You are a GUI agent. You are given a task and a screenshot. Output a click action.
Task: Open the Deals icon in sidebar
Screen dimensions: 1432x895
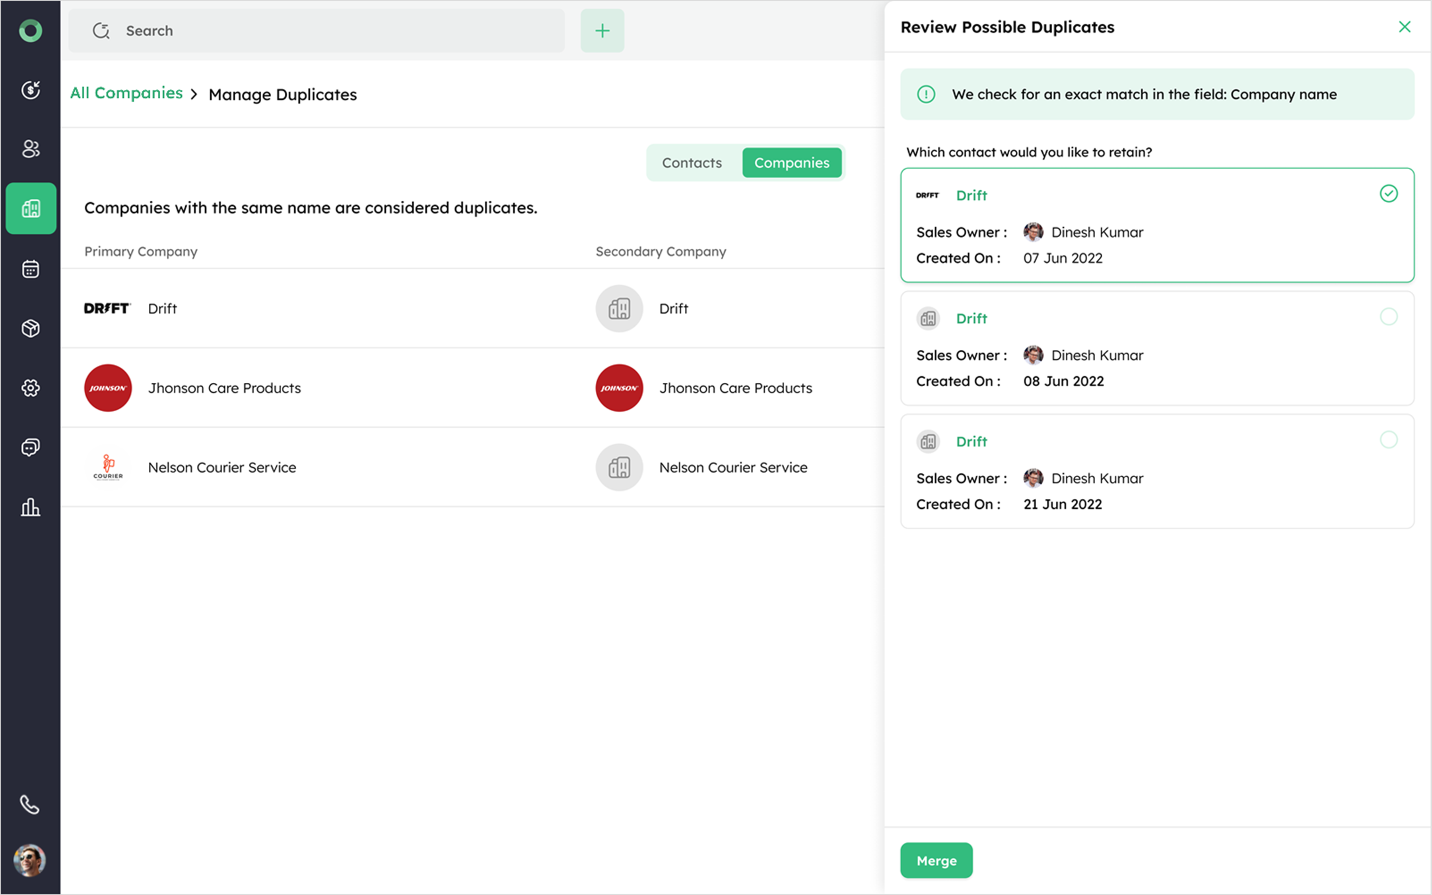(x=31, y=90)
